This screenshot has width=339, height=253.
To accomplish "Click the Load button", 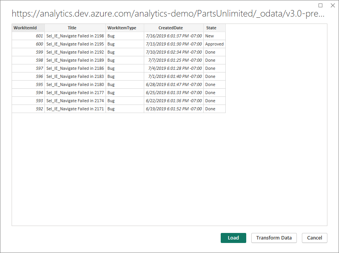I will click(x=233, y=238).
